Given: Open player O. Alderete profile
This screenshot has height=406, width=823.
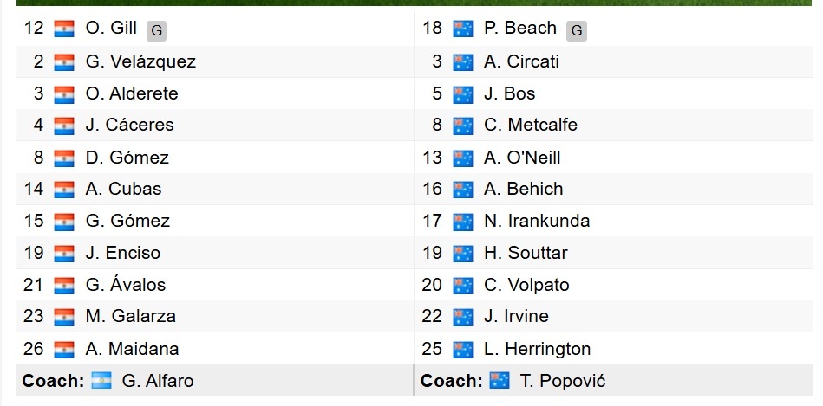Looking at the screenshot, I should pos(132,93).
